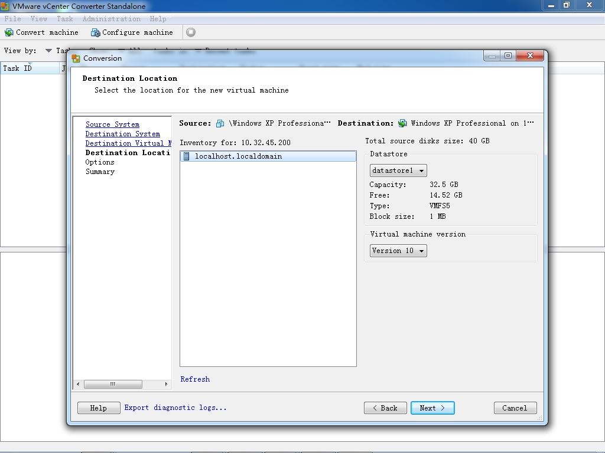Click the Cancel button
The width and height of the screenshot is (605, 453).
click(515, 408)
